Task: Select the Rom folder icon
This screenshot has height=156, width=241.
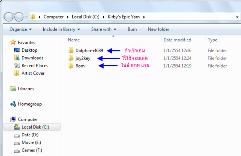Action: (x=71, y=66)
